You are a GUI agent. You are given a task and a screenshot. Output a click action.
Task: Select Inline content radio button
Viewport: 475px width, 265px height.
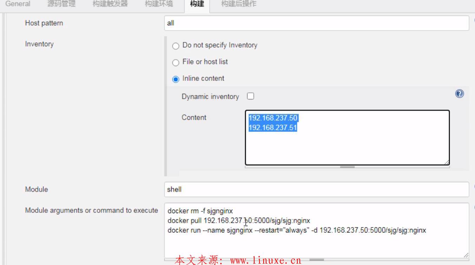(x=176, y=79)
